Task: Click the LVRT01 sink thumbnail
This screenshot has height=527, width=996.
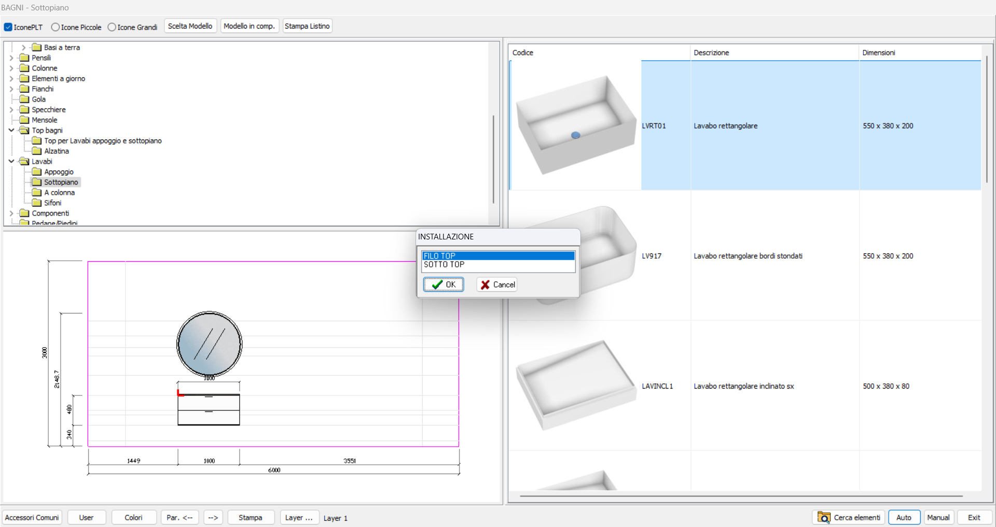Action: [x=576, y=125]
